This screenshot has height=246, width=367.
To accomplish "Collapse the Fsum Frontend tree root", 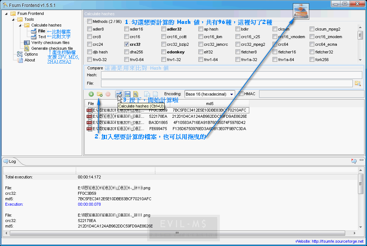I will (x=6, y=13).
